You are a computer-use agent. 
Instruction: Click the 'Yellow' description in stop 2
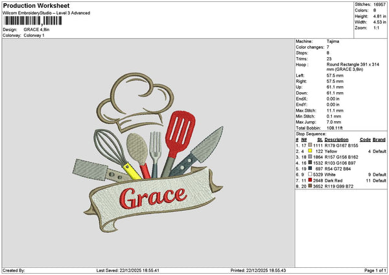point(331,151)
